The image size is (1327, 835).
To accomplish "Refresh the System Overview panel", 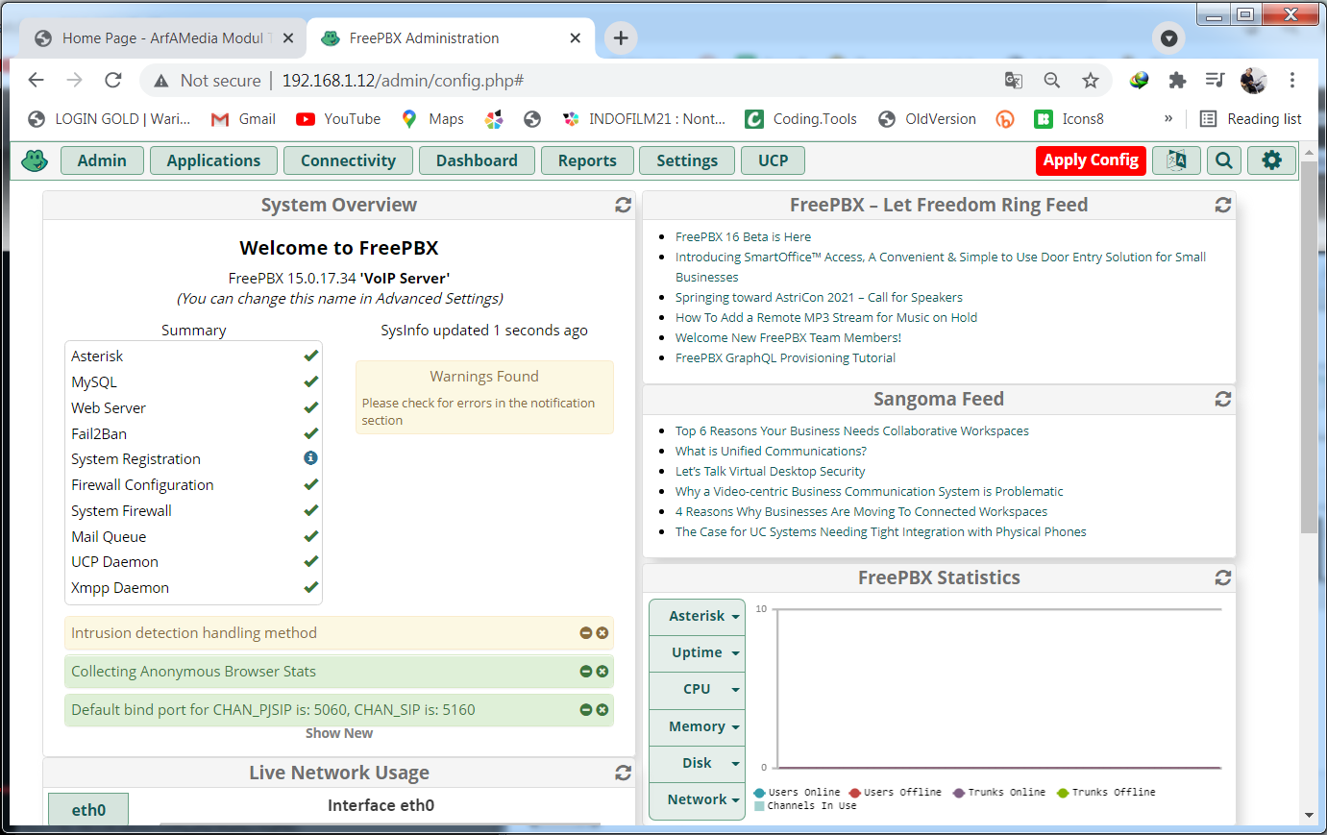I will tap(623, 205).
